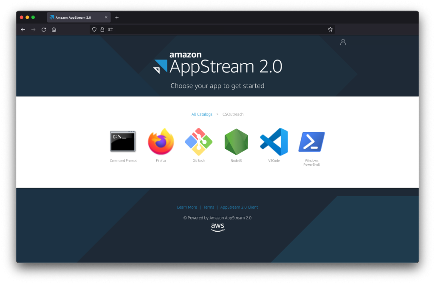
Task: Click the padlock security icon
Action: (102, 29)
